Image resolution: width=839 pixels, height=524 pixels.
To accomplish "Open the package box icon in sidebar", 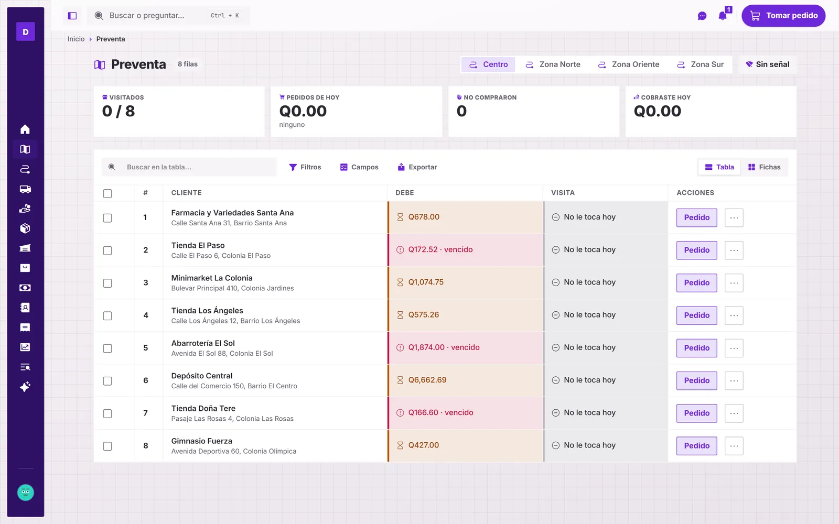I will pyautogui.click(x=25, y=228).
